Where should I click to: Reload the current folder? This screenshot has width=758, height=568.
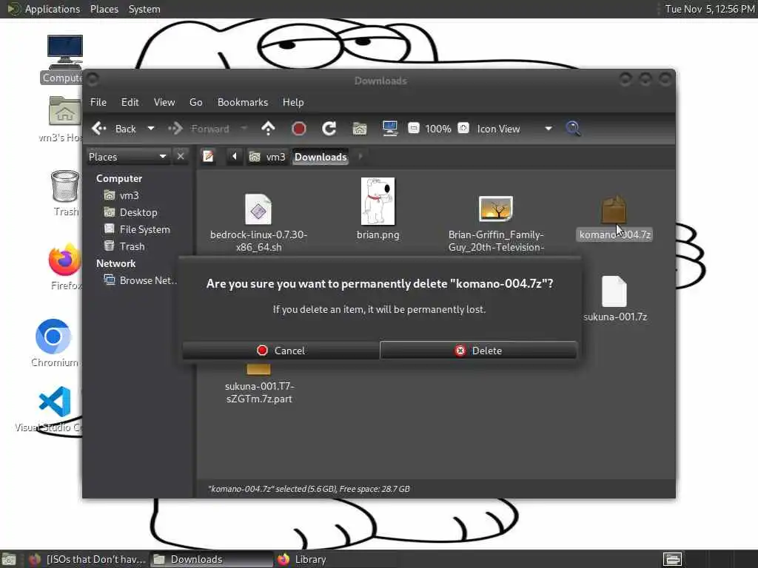pos(329,129)
